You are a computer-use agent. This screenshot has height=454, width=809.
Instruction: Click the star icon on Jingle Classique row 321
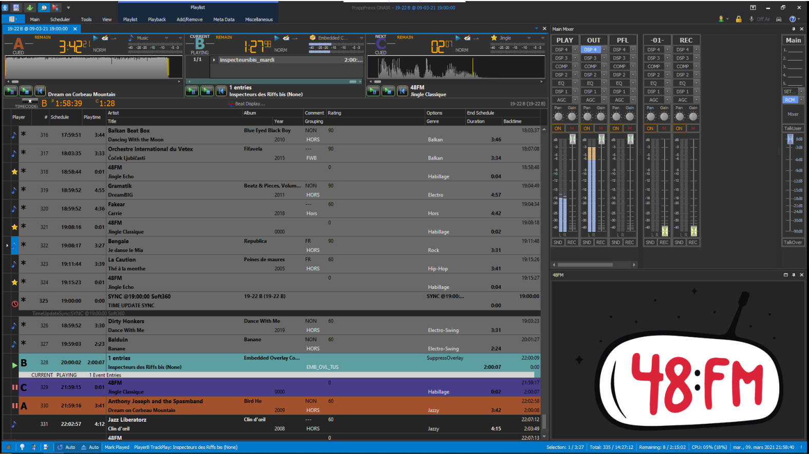pyautogui.click(x=14, y=227)
